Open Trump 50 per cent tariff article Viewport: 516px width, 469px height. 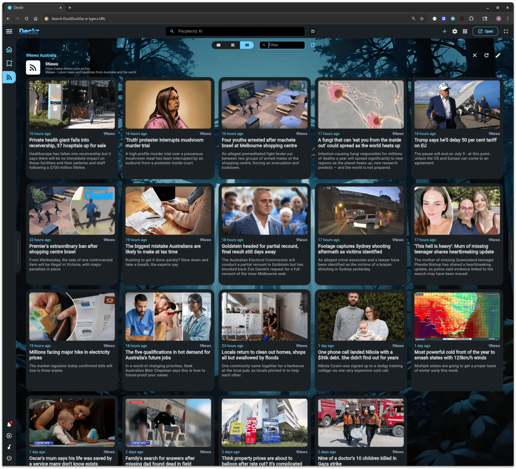coord(456,143)
